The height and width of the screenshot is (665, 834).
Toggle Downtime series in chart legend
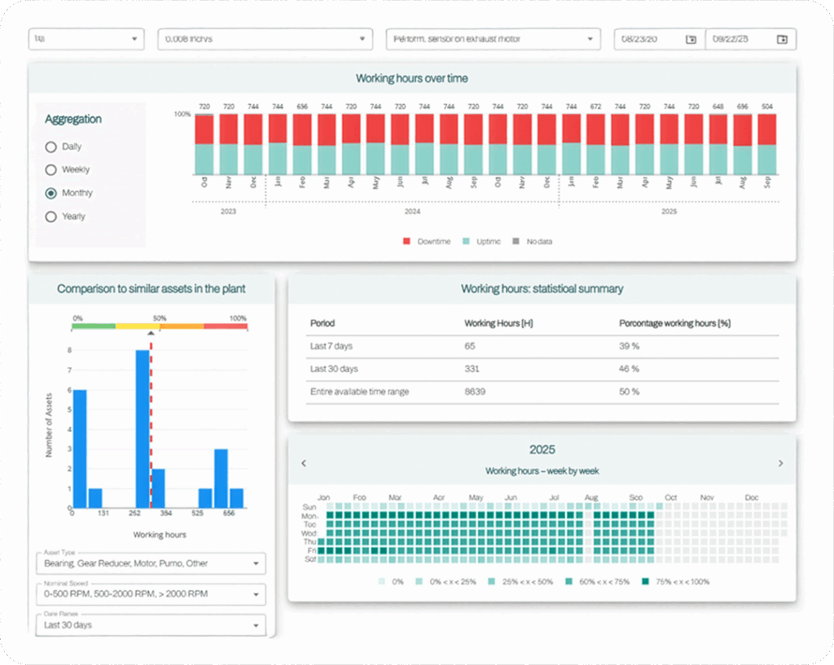tap(407, 242)
